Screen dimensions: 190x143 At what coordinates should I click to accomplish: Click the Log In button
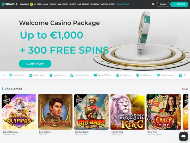[163, 4]
